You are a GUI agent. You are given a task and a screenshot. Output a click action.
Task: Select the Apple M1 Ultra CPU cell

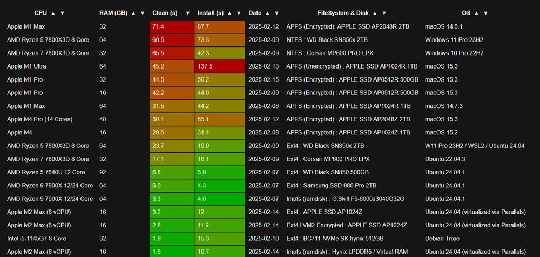click(26, 66)
